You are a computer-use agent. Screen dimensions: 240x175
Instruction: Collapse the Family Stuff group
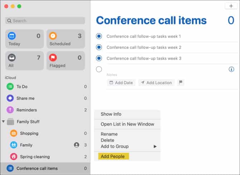pos(4,122)
